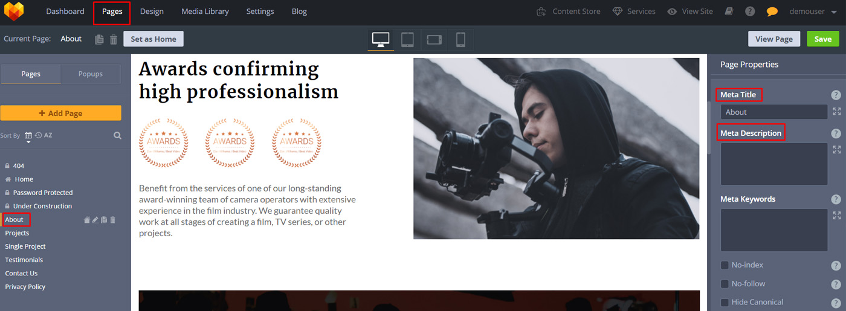Expand the Meta Description field editor
This screenshot has height=311, width=846.
coord(836,149)
